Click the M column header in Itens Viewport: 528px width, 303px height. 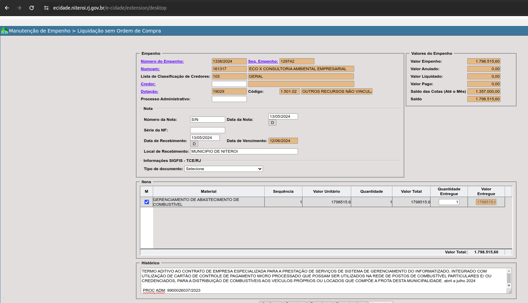(x=147, y=191)
